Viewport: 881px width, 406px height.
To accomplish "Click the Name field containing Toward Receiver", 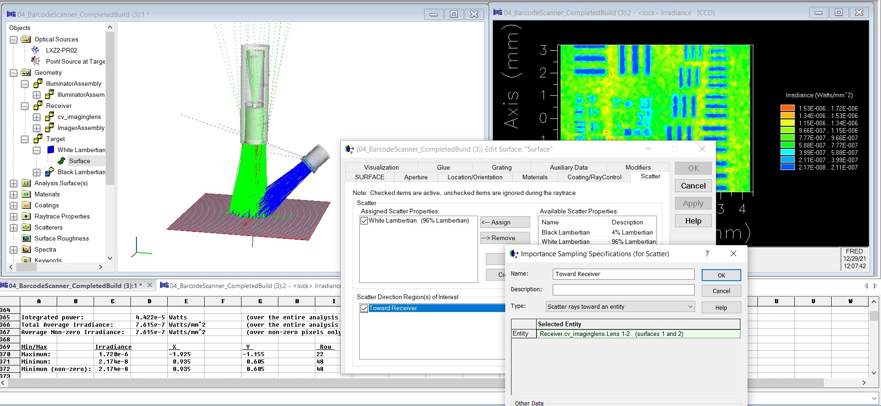I will click(x=623, y=274).
